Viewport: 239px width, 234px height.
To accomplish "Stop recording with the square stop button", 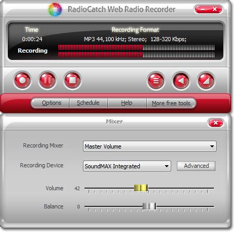I will [73, 80].
